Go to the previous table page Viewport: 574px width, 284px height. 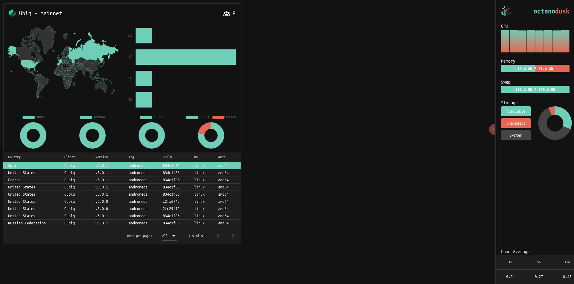[218, 236]
